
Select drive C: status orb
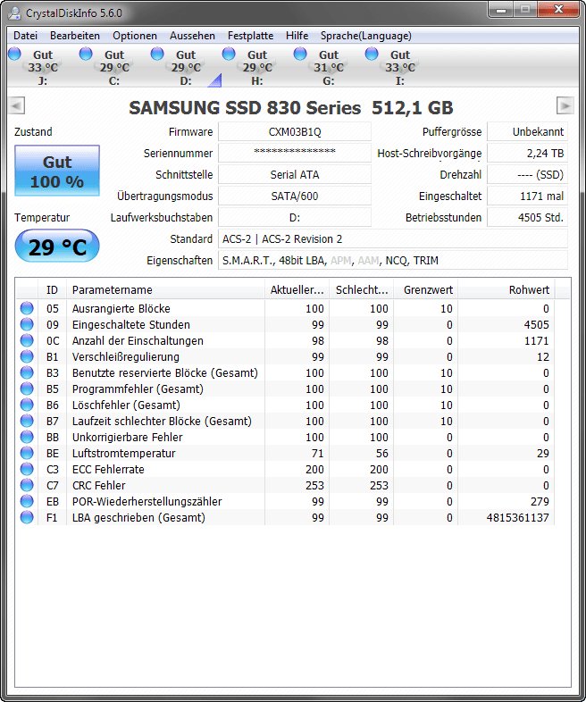[86, 54]
